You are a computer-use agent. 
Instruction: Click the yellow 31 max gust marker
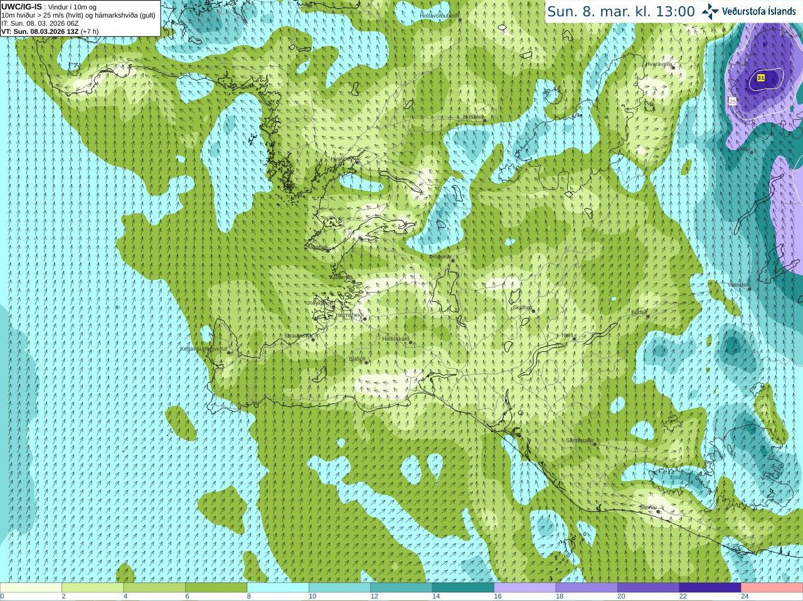pyautogui.click(x=761, y=78)
